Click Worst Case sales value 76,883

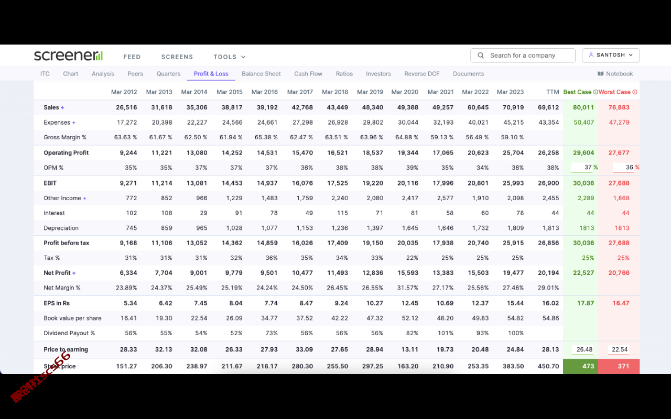point(619,107)
